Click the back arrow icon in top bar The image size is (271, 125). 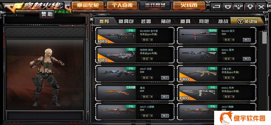click(216, 7)
